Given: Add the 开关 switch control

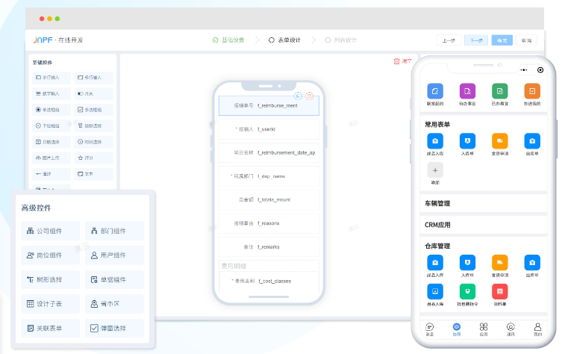Looking at the screenshot, I should tap(94, 93).
